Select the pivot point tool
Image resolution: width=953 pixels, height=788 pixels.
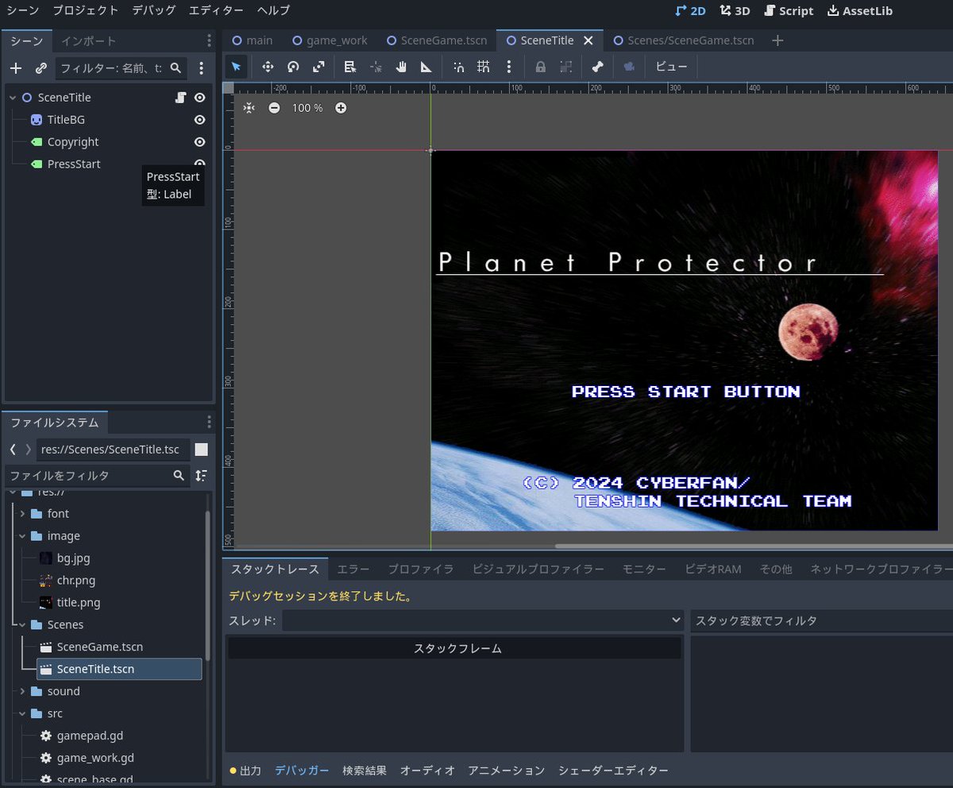(x=376, y=67)
